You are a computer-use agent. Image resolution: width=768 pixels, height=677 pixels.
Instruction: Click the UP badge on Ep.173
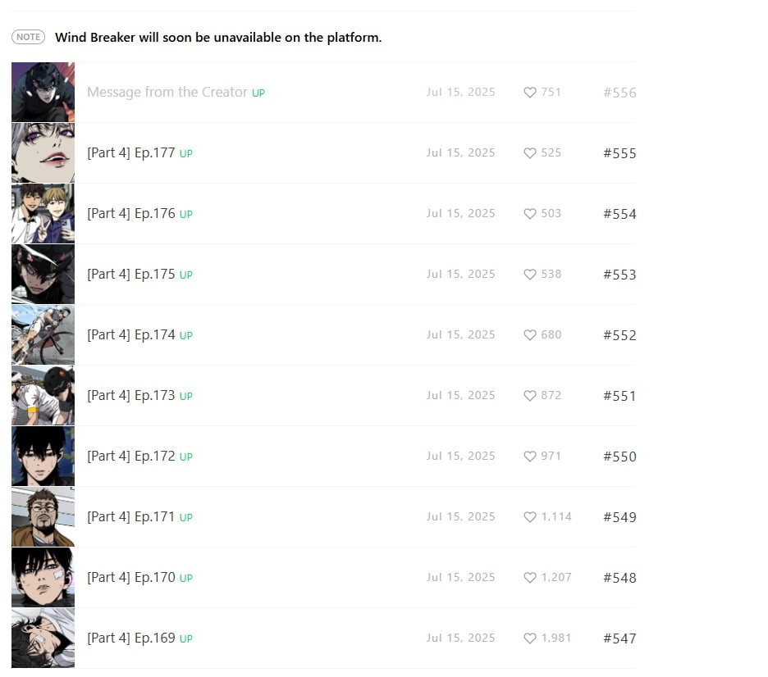click(185, 396)
